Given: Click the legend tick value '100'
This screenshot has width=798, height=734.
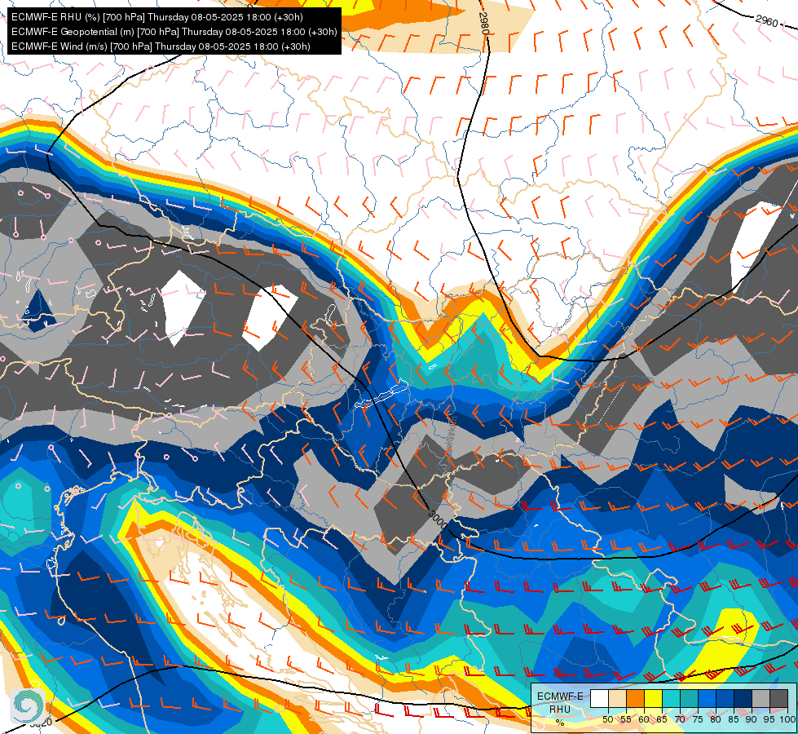Looking at the screenshot, I should pos(788,720).
